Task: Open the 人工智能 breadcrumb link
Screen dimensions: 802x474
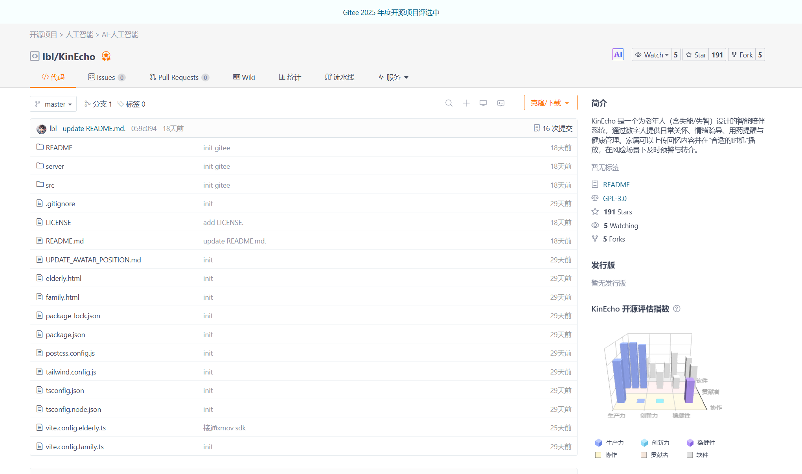Action: tap(79, 35)
